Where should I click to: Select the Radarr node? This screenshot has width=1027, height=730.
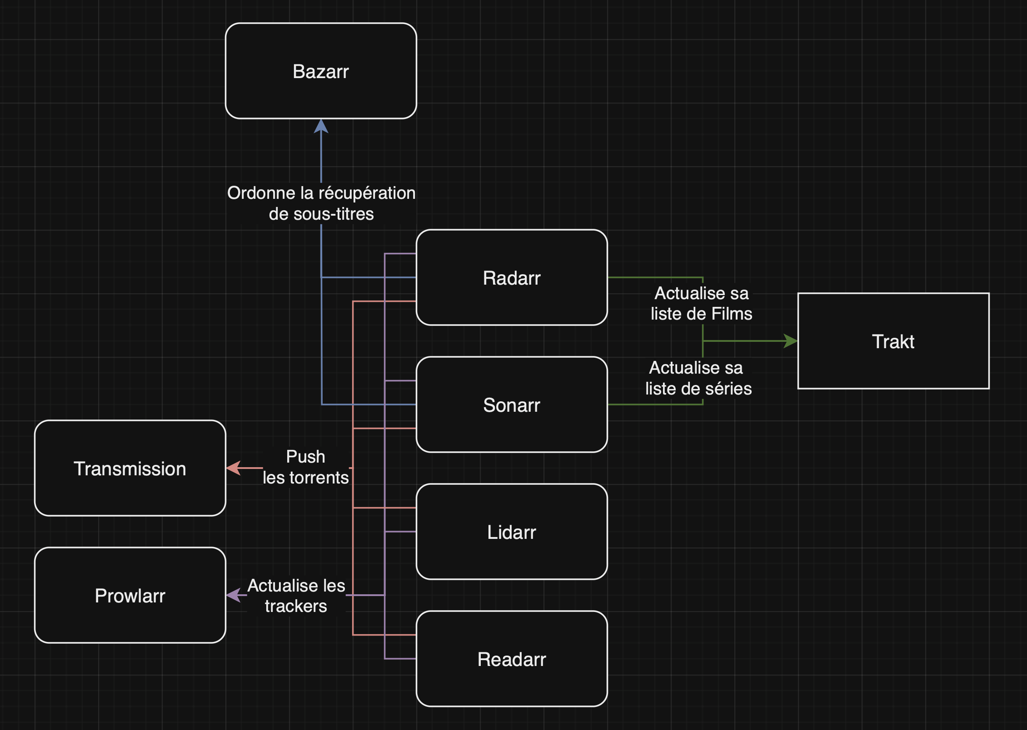[x=512, y=278]
